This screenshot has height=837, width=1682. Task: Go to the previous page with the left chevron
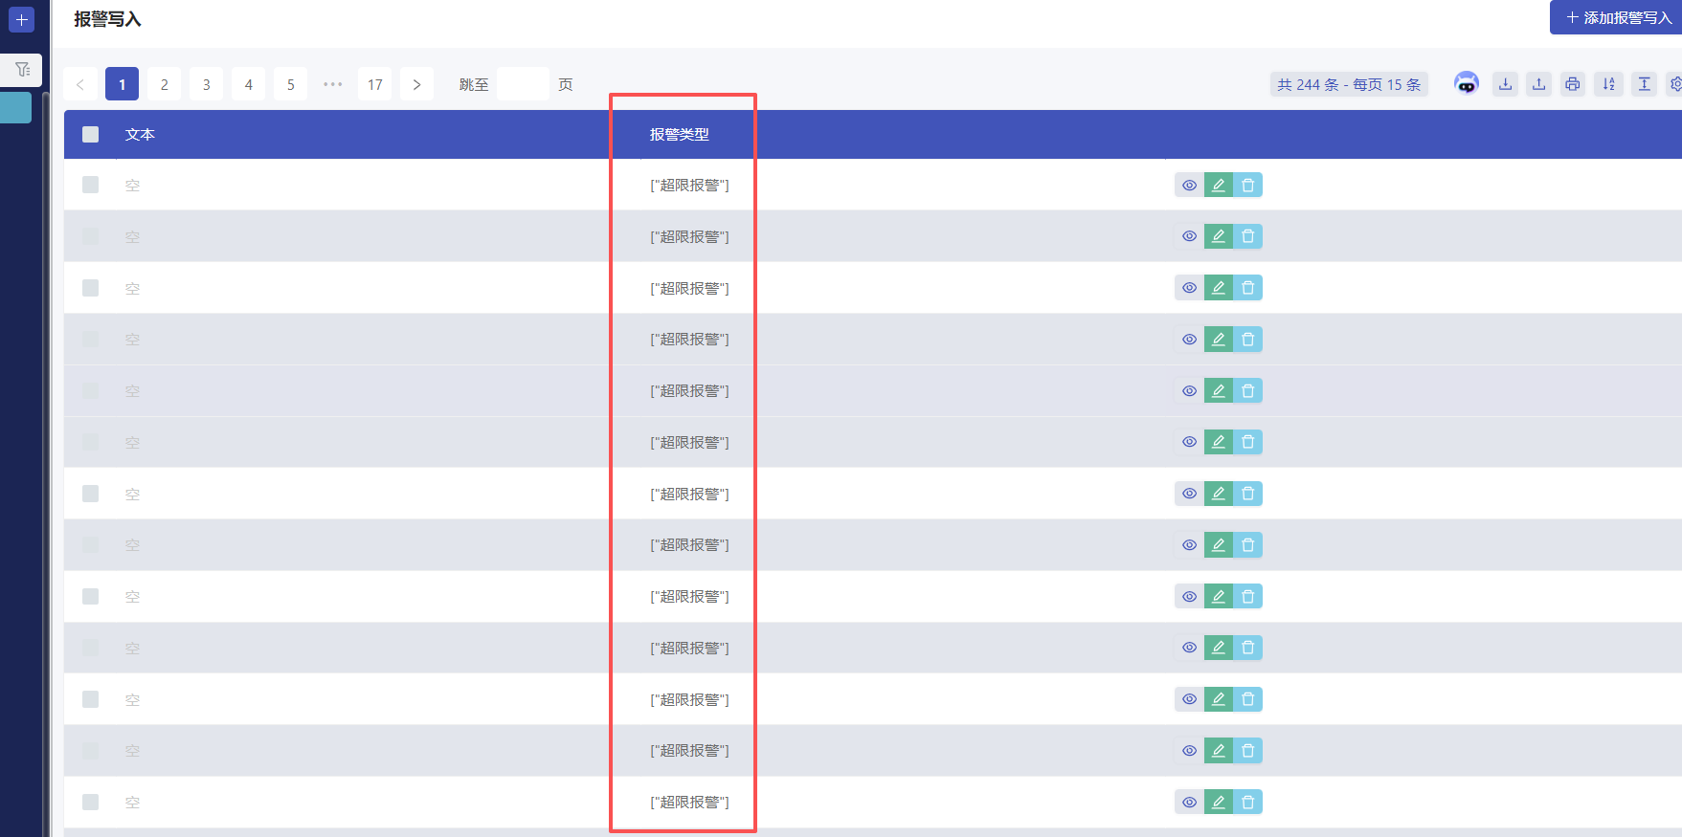(x=79, y=84)
